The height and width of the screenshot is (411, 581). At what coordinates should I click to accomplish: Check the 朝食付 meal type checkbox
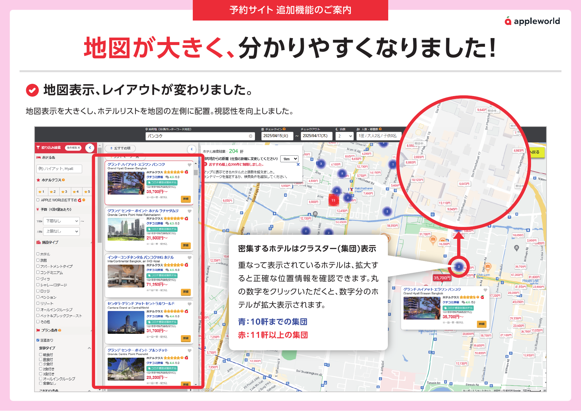41,354
